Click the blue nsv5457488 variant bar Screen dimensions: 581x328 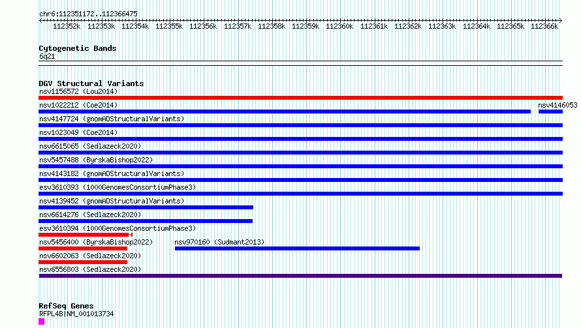tap(300, 166)
